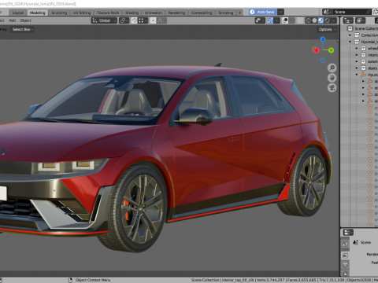Image resolution: width=378 pixels, height=283 pixels.
Task: Switch to the Sculpting workspace tab
Action: point(59,13)
